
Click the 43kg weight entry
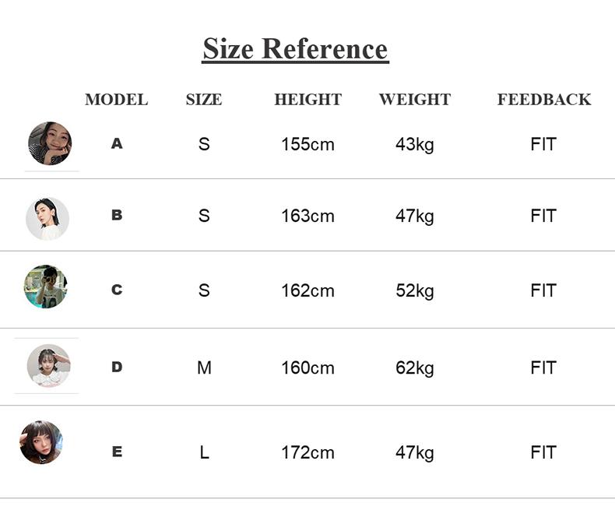pyautogui.click(x=414, y=145)
